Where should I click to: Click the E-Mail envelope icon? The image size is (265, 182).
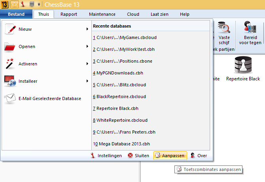click(10, 98)
